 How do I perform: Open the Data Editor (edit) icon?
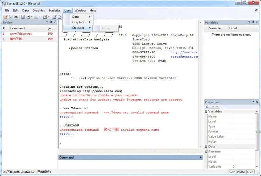point(54,17)
